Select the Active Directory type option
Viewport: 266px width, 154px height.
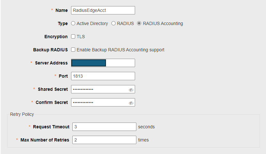[x=73, y=23]
